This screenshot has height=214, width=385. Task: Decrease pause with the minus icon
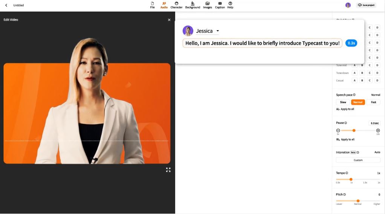pyautogui.click(x=338, y=130)
